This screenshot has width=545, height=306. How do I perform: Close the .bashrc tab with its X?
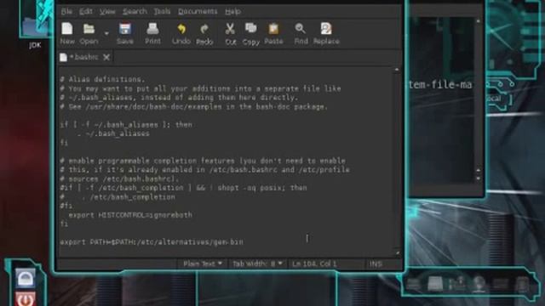(106, 57)
